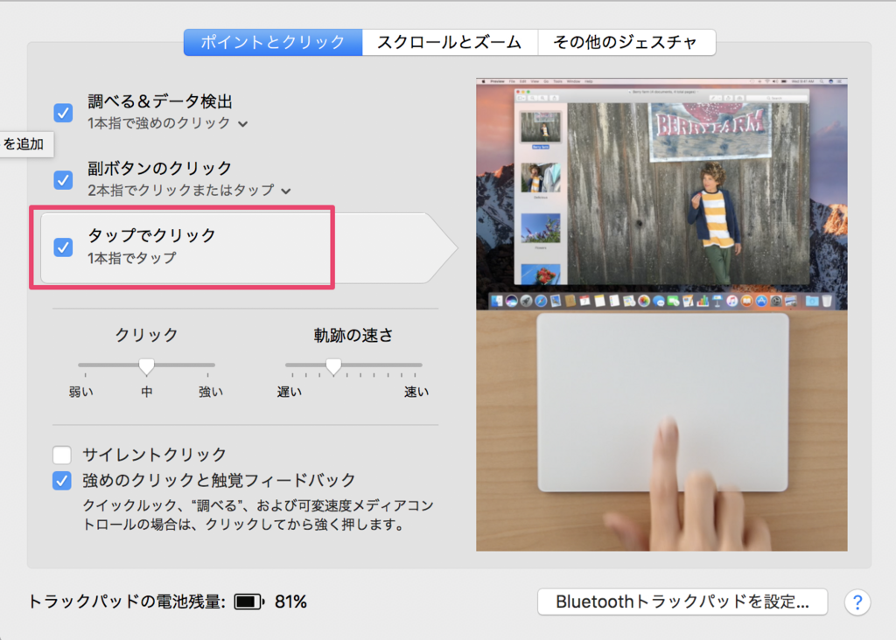Set tracking speed slider to 遅い end
The height and width of the screenshot is (640, 896).
point(288,365)
